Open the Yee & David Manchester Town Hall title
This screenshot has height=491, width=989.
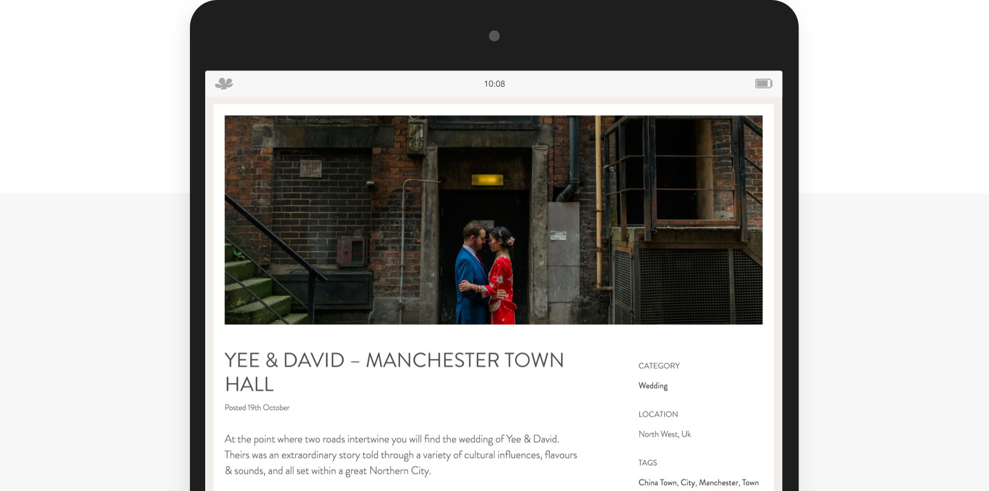394,372
